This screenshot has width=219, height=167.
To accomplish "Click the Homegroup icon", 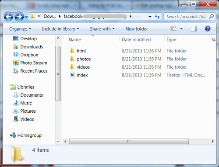I will click(13, 135).
